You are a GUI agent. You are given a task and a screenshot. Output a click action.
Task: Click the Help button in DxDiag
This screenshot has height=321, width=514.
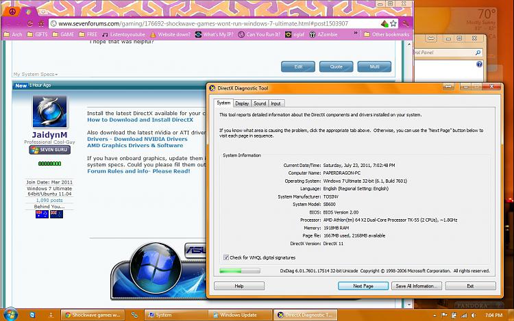[x=239, y=286]
